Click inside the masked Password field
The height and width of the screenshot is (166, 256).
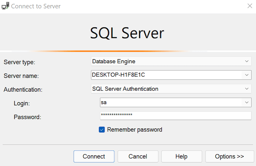(x=175, y=116)
